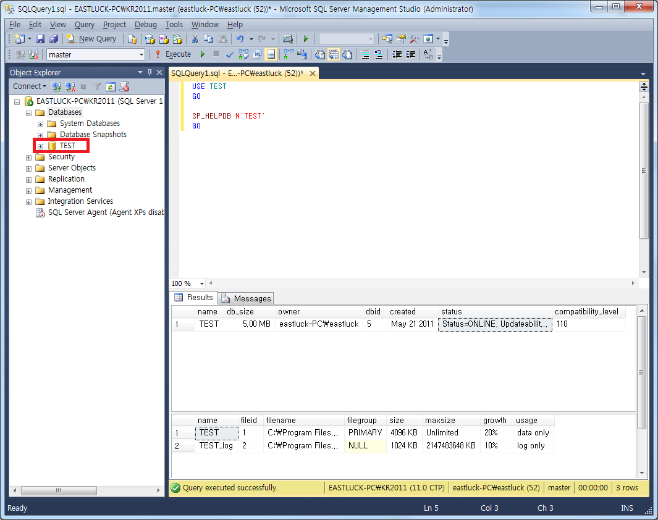This screenshot has width=658, height=520.
Task: Click the Save All icon
Action: (x=54, y=39)
